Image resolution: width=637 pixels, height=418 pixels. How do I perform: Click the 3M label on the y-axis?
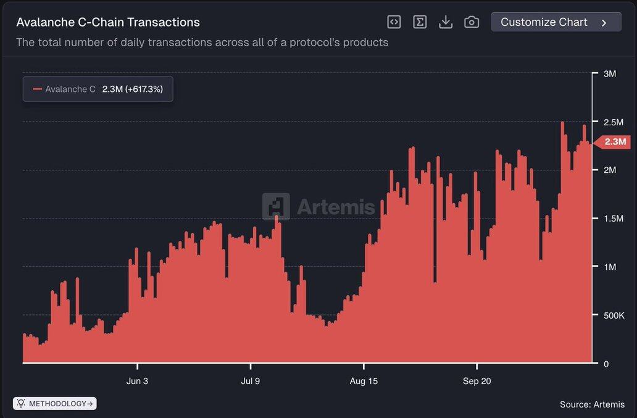coord(610,74)
